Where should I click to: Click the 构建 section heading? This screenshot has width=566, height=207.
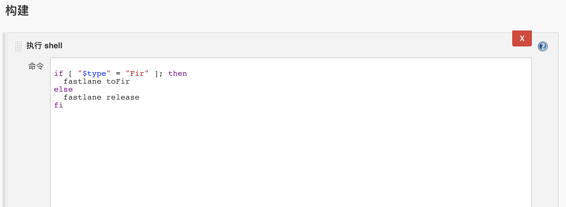[17, 11]
